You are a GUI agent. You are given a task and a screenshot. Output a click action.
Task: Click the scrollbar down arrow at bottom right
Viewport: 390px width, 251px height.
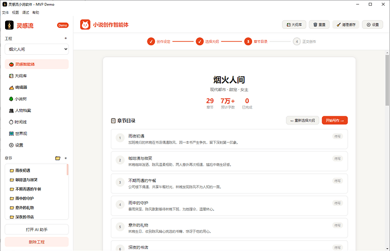pyautogui.click(x=387, y=249)
